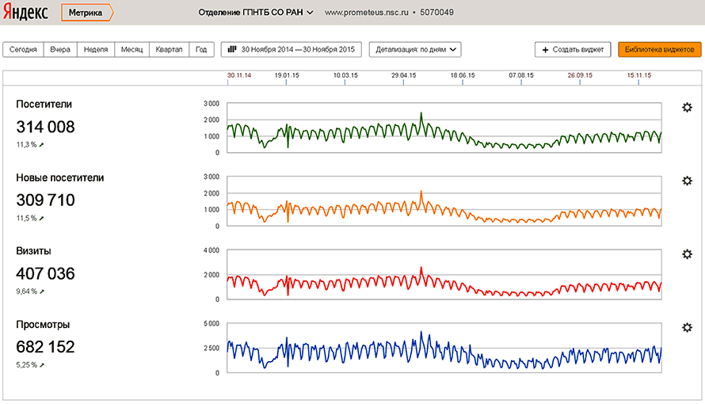Select the Квартал period tab

click(x=169, y=49)
